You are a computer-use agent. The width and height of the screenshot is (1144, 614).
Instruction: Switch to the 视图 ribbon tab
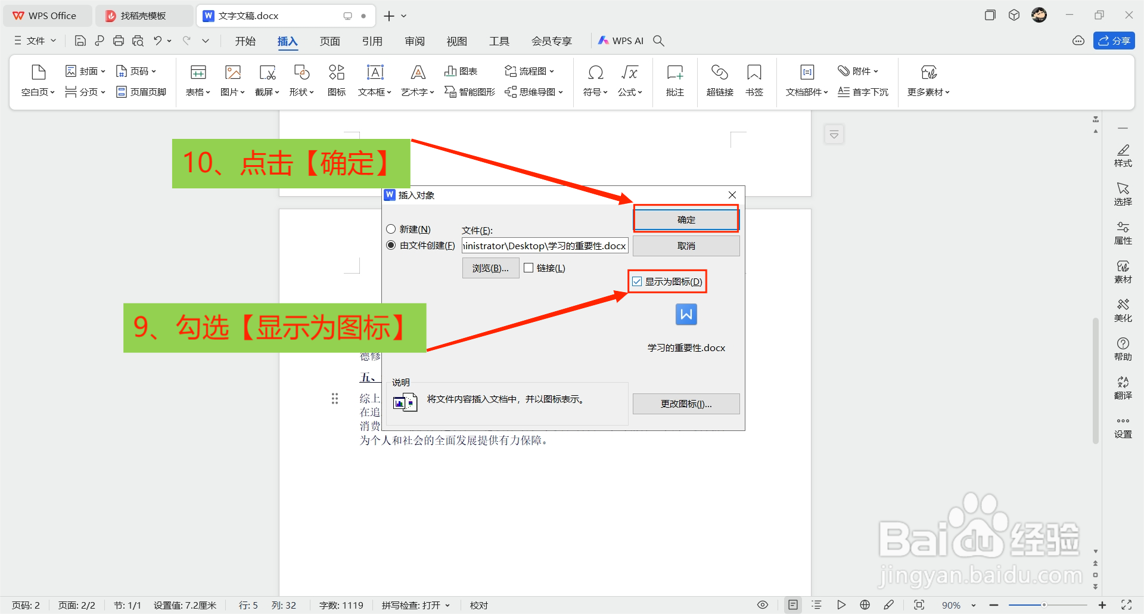[x=457, y=41]
